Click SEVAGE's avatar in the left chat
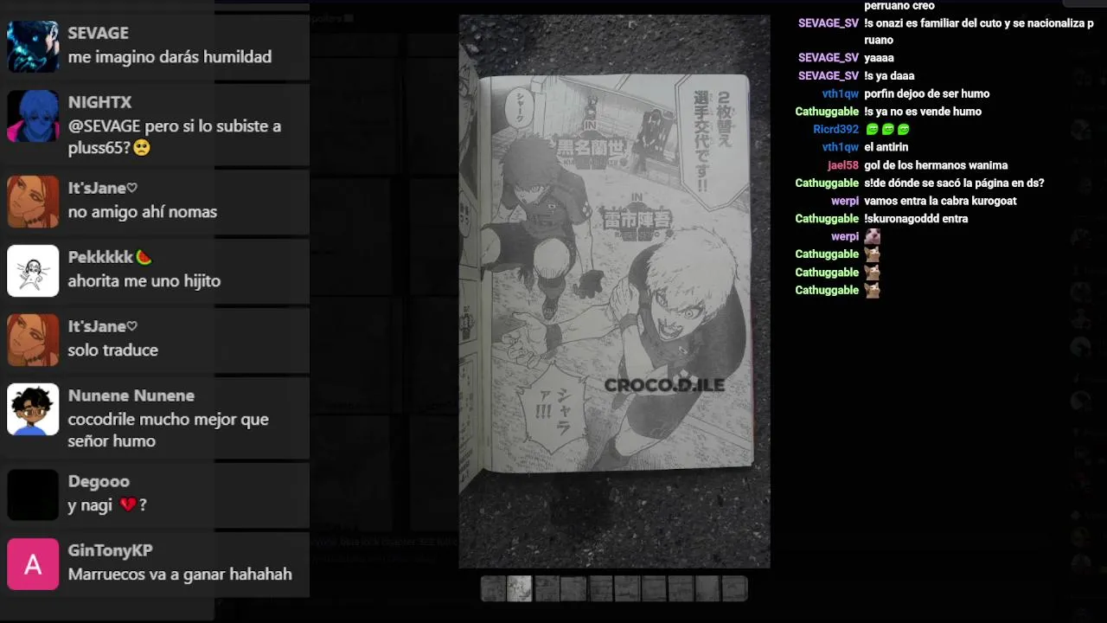1107x623 pixels. point(33,47)
